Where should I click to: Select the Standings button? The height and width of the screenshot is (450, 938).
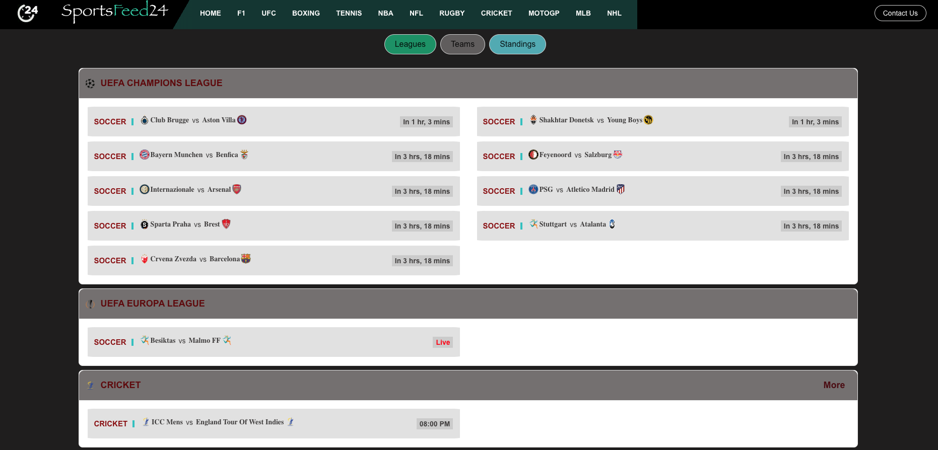pyautogui.click(x=517, y=44)
